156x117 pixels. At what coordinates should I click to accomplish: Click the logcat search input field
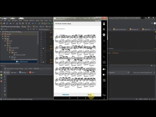[119, 72]
